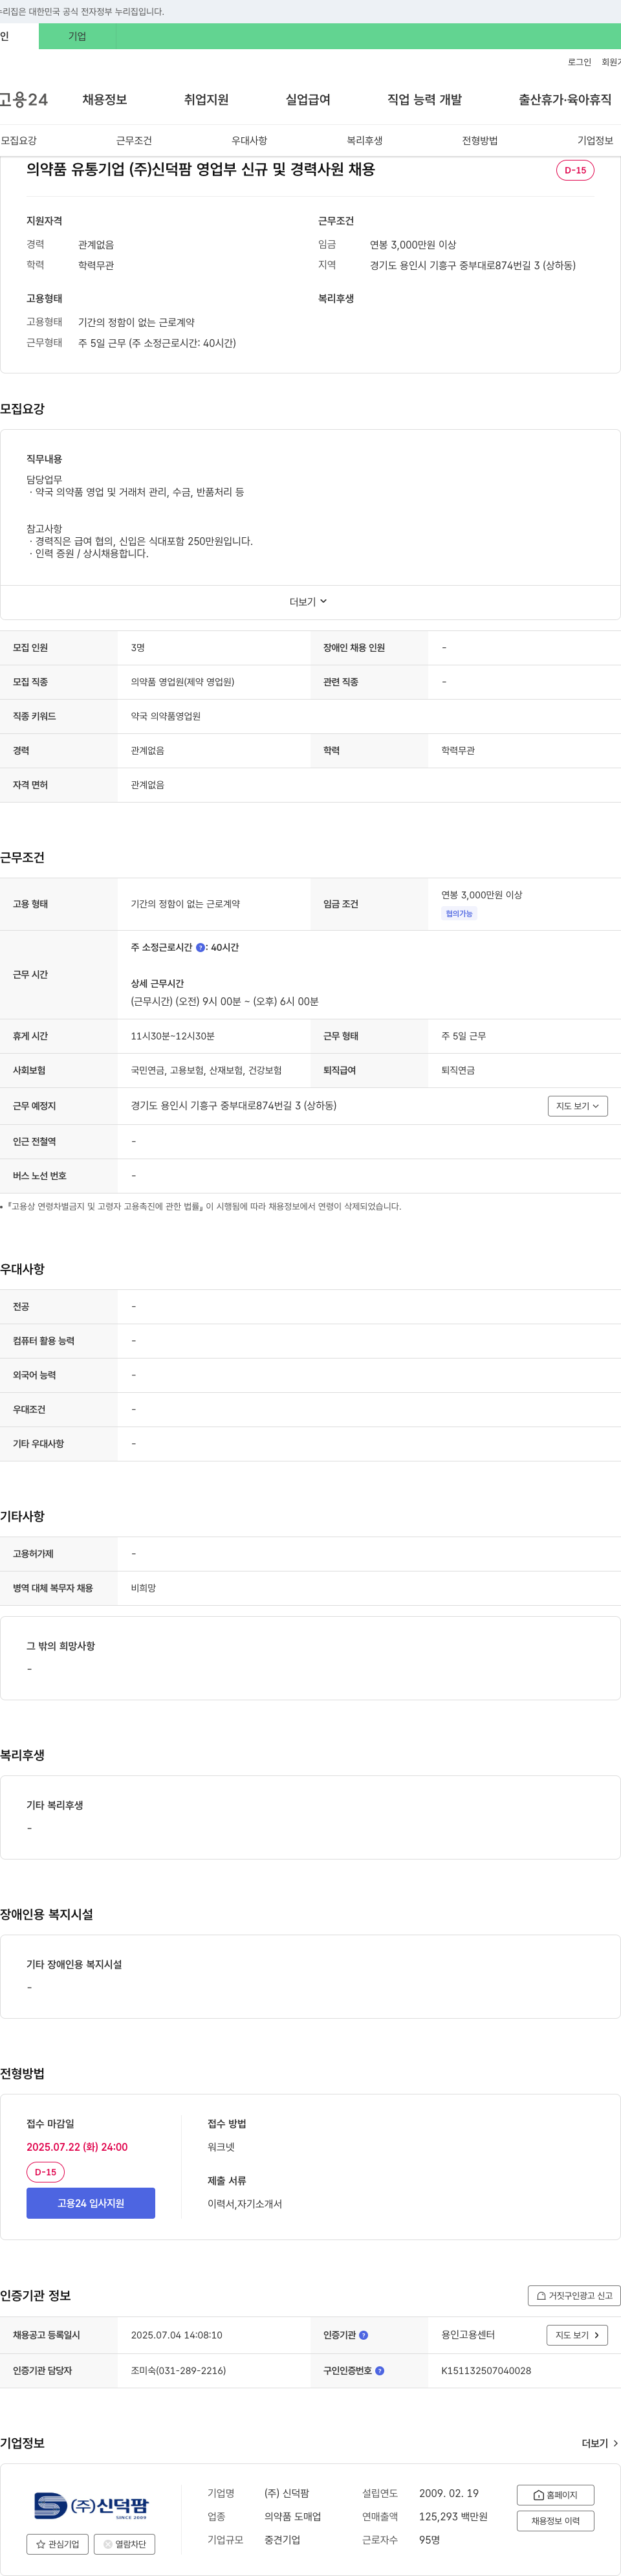
Task: Click the 설립연도 value 2009. 02. 19
Action: (x=449, y=2494)
